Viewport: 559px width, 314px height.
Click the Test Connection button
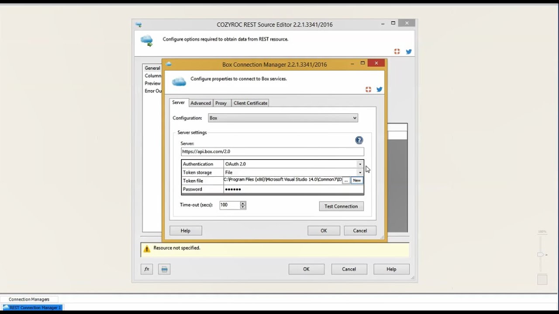point(341,206)
